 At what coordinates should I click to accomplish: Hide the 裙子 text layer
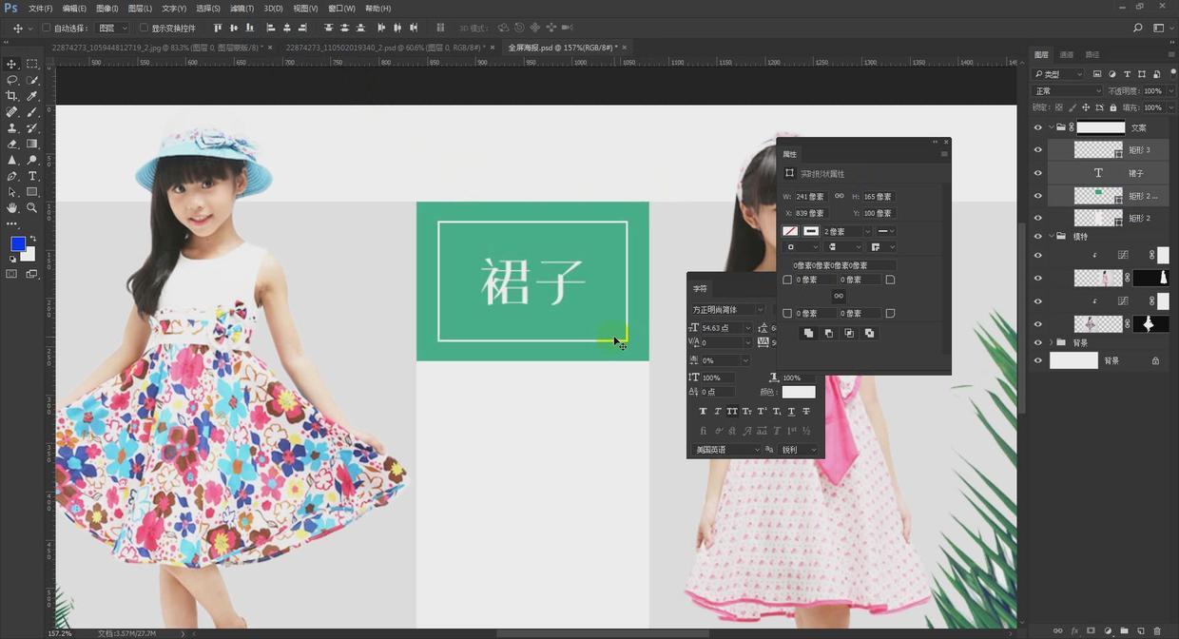tap(1037, 173)
